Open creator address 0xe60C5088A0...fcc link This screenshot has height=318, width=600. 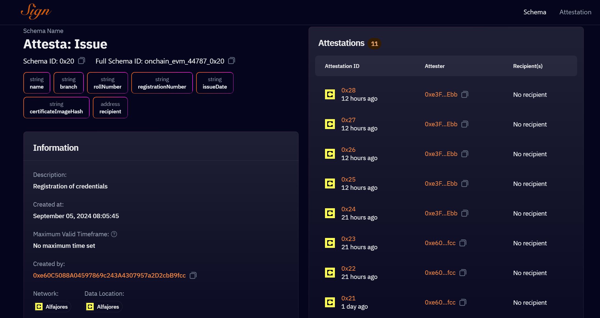click(x=109, y=275)
